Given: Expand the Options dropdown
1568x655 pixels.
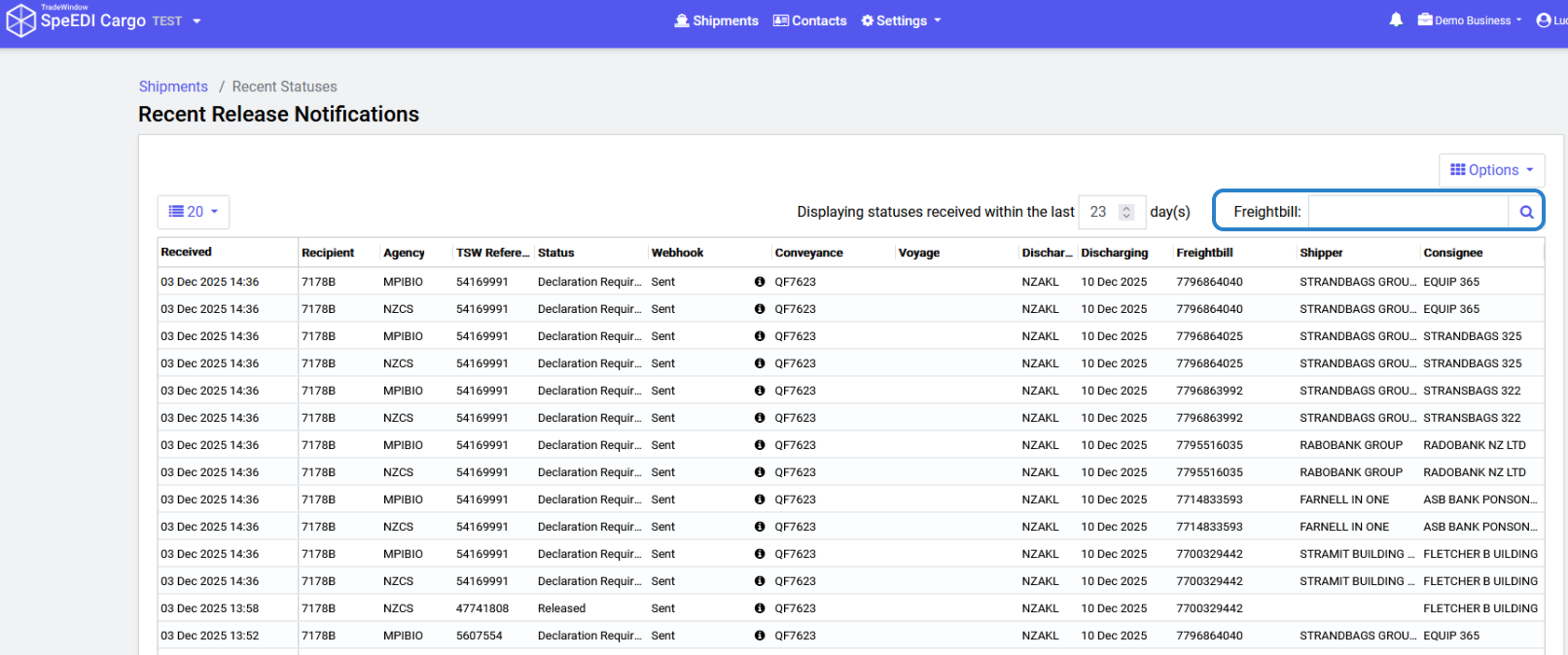Looking at the screenshot, I should point(1491,170).
